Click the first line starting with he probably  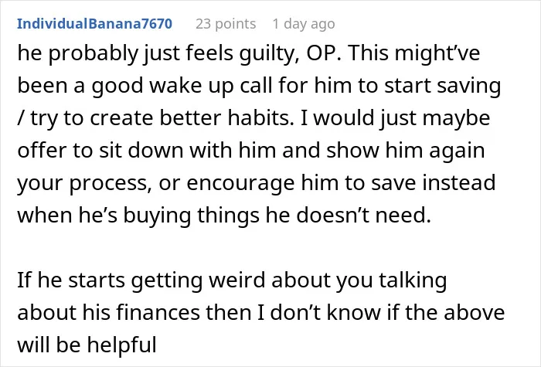(248, 54)
